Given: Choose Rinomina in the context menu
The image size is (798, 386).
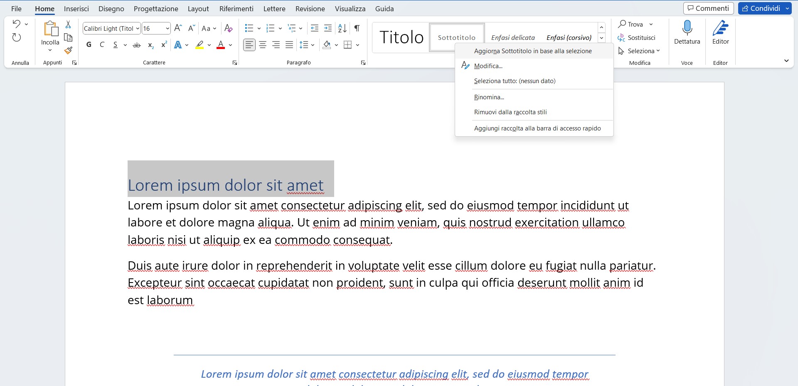Looking at the screenshot, I should click(489, 97).
